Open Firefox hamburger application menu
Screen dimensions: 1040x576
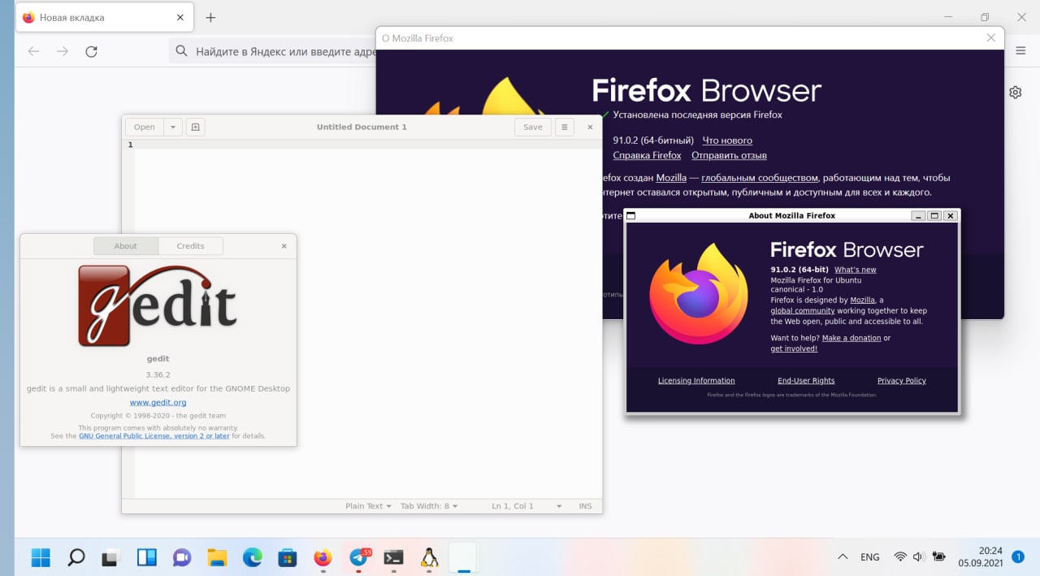coord(1020,50)
